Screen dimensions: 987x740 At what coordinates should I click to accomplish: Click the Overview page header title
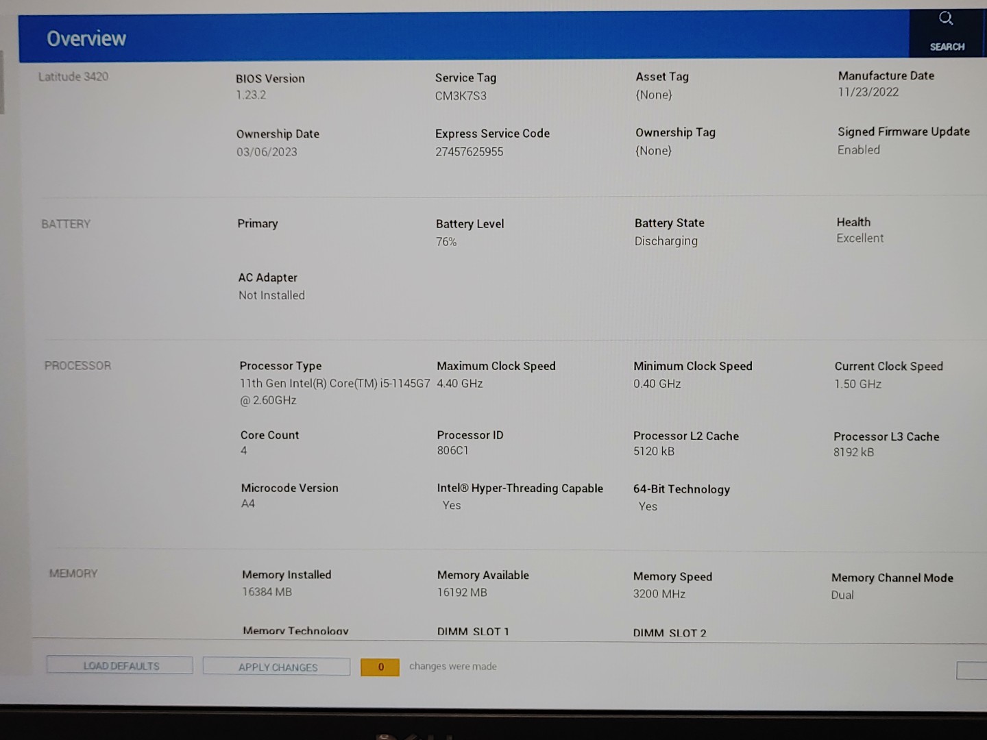(x=86, y=39)
